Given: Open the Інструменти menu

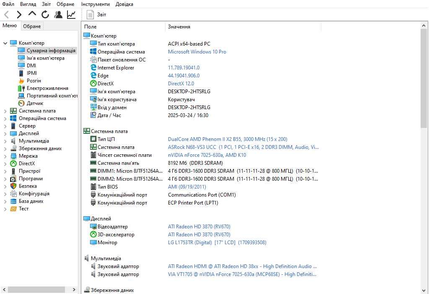Looking at the screenshot, I should tap(95, 4).
